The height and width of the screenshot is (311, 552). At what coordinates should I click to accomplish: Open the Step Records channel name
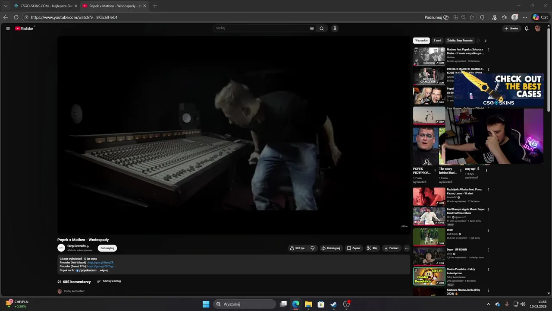pos(76,246)
